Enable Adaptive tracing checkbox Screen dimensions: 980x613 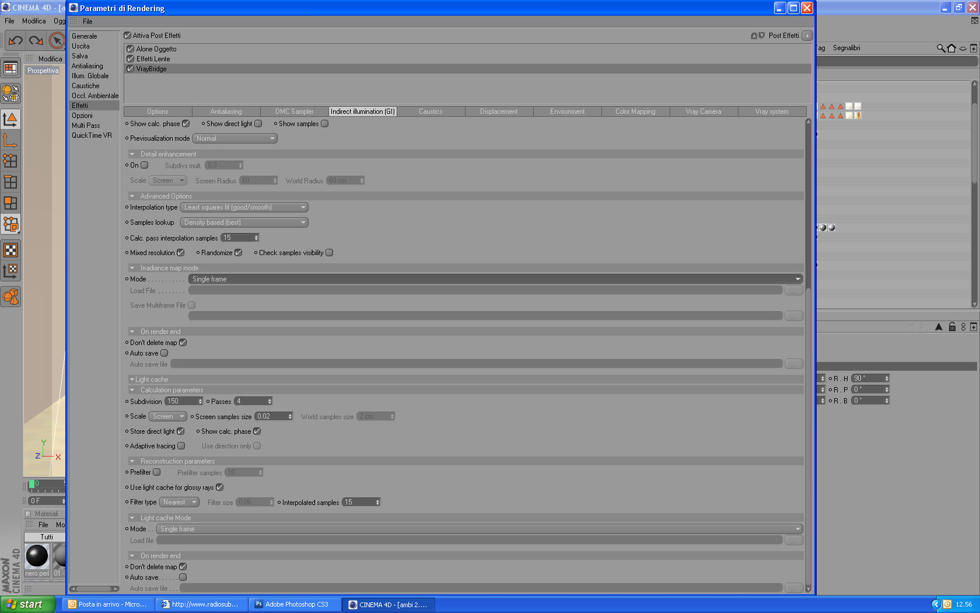(x=181, y=446)
